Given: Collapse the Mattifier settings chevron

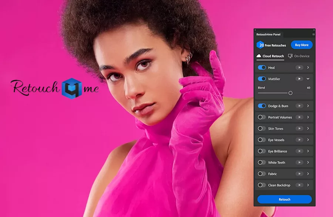Looking at the screenshot, I should pos(308,79).
